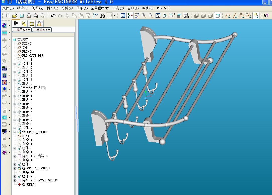Open the 文件 menu
Image resolution: width=272 pixels, height=195 pixels.
[x=8, y=8]
